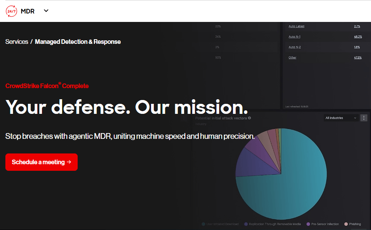Click the 47.3% value
The height and width of the screenshot is (230, 371).
[358, 58]
